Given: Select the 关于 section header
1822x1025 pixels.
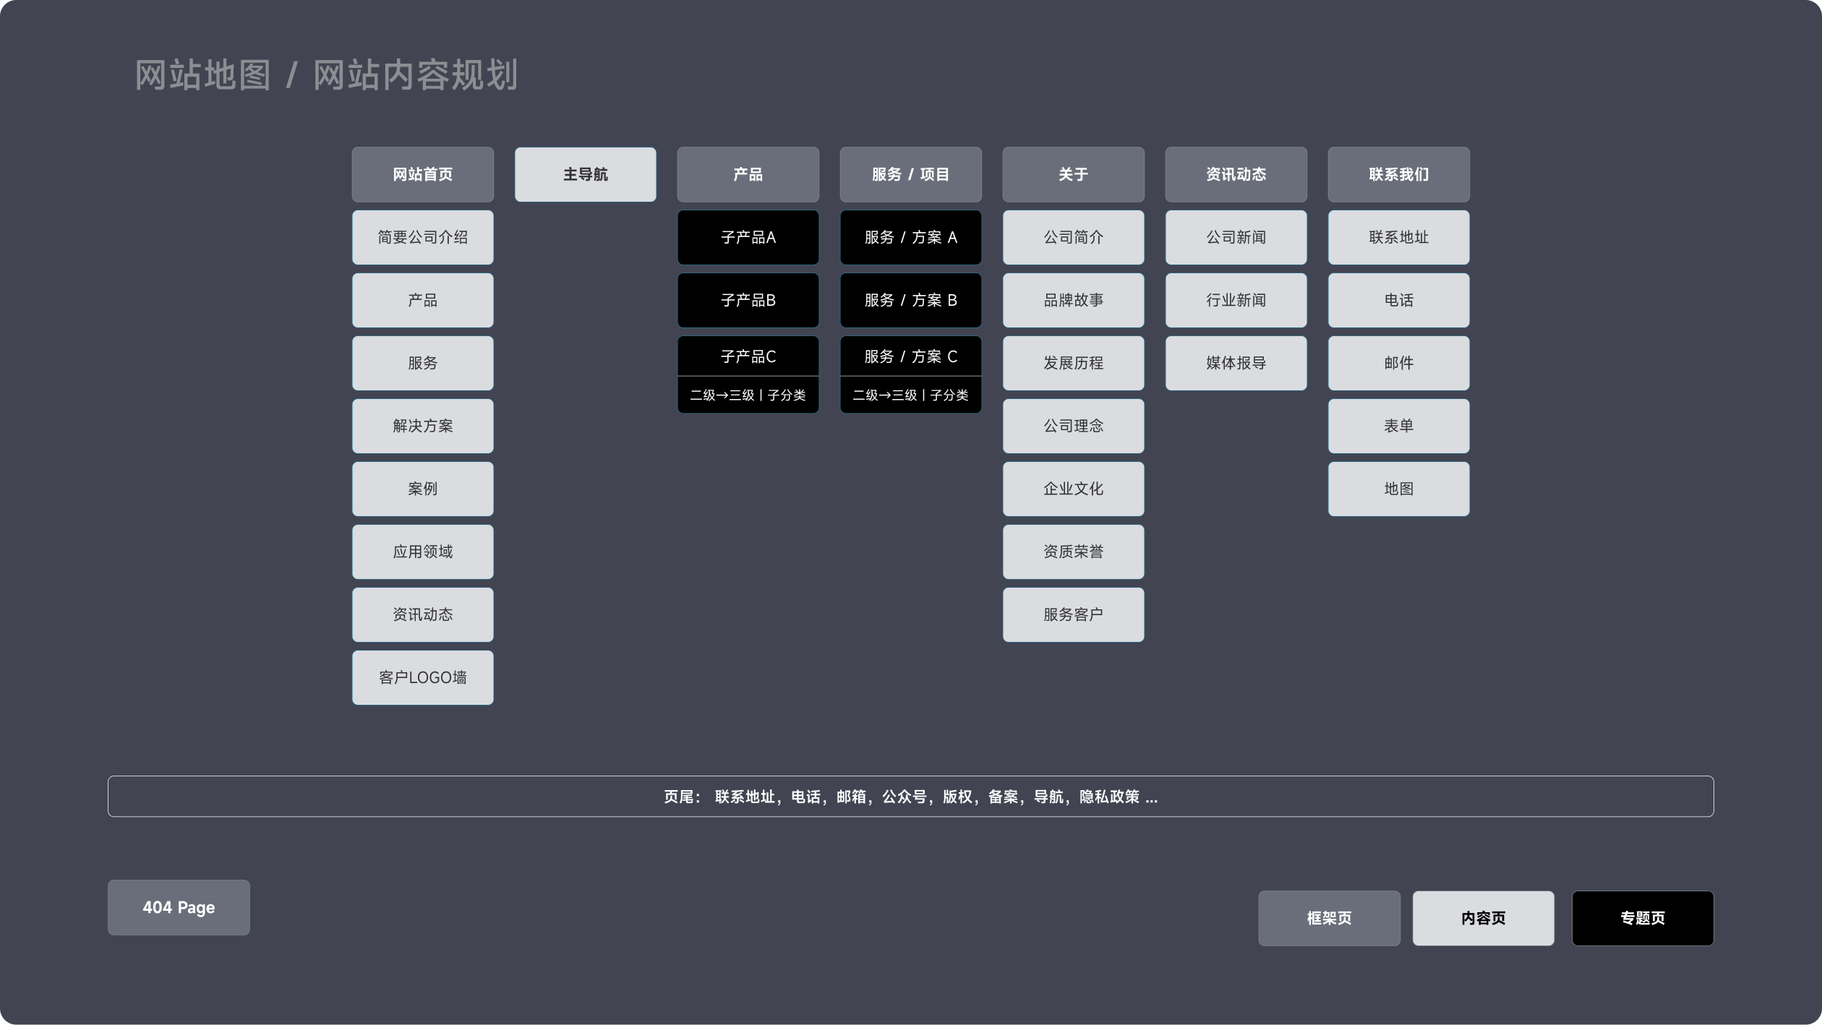Looking at the screenshot, I should (1073, 174).
